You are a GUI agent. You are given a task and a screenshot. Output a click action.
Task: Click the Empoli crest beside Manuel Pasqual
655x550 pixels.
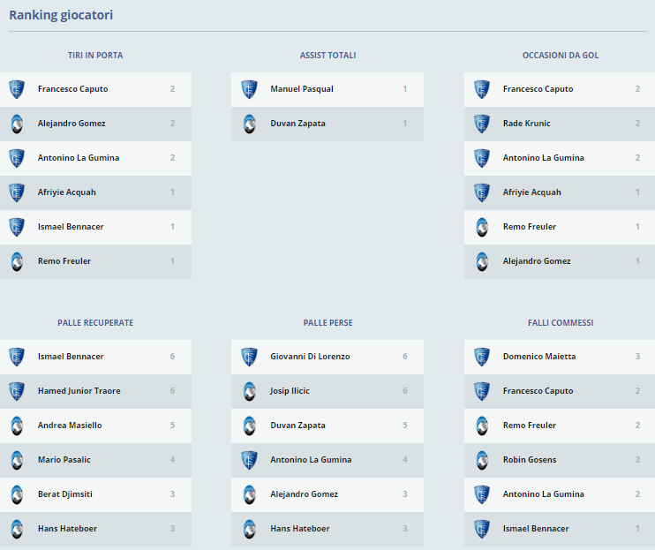pos(249,89)
